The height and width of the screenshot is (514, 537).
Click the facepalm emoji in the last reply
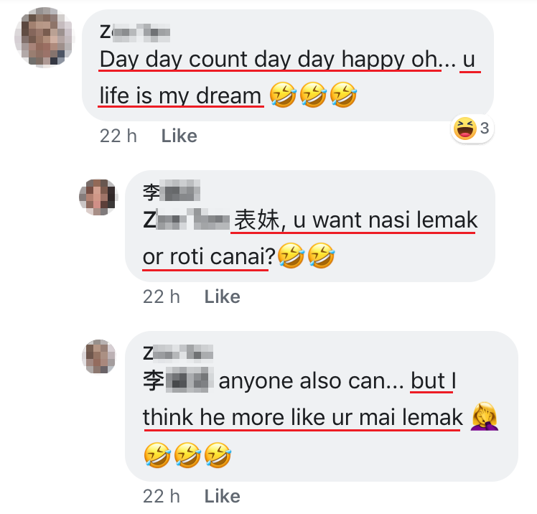coord(485,416)
